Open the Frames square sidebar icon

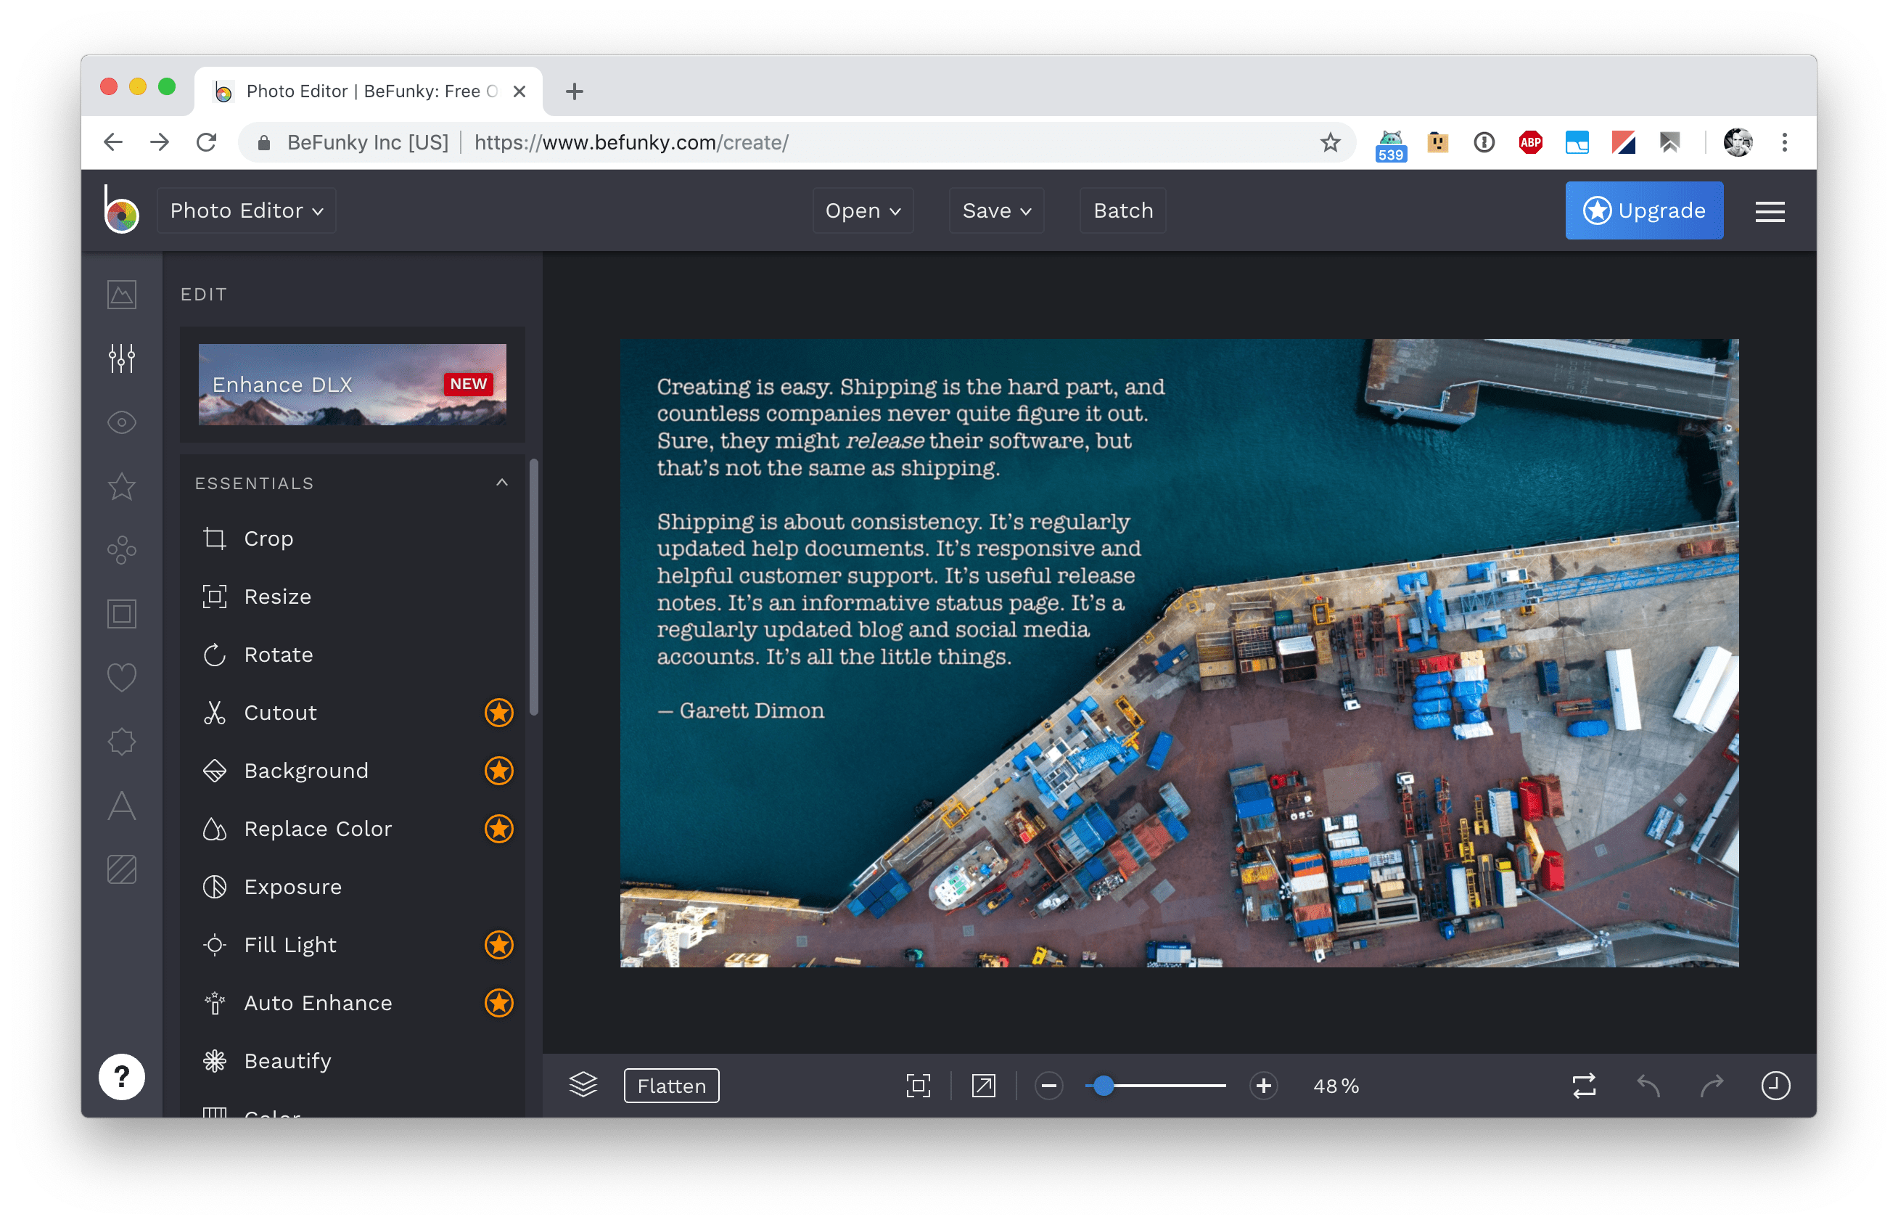(x=122, y=614)
